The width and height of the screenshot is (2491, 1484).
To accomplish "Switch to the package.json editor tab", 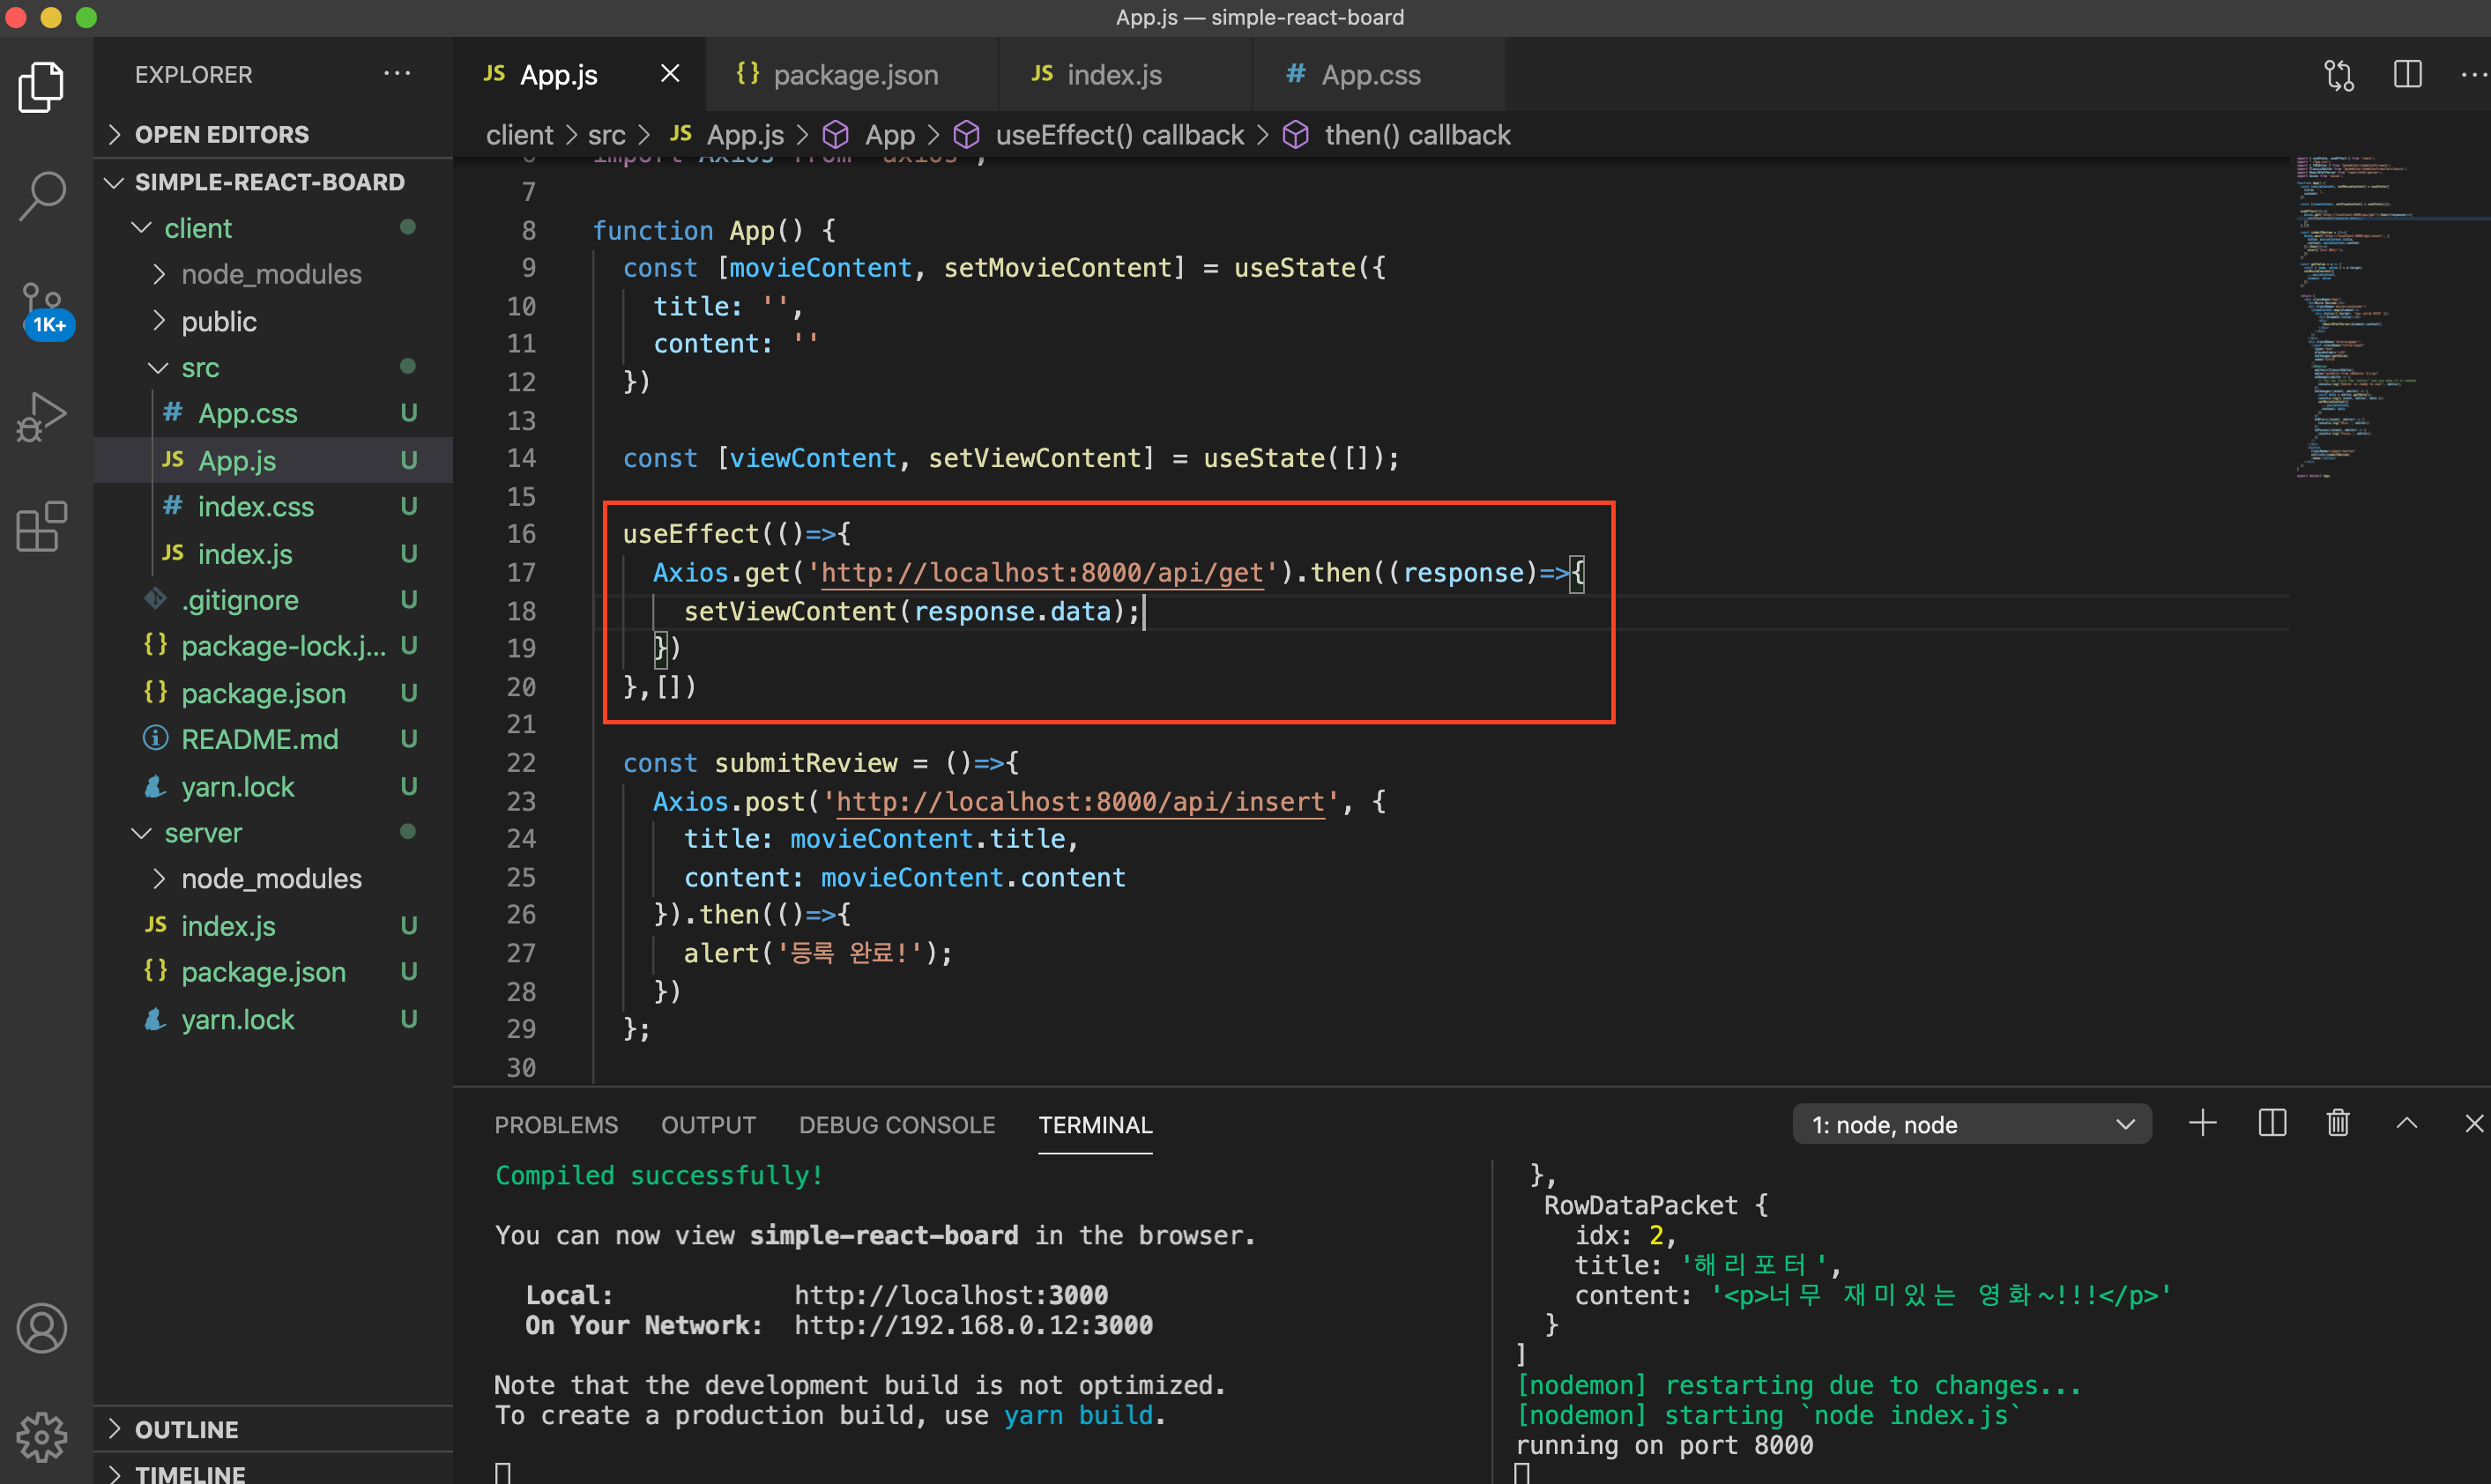I will (x=854, y=75).
